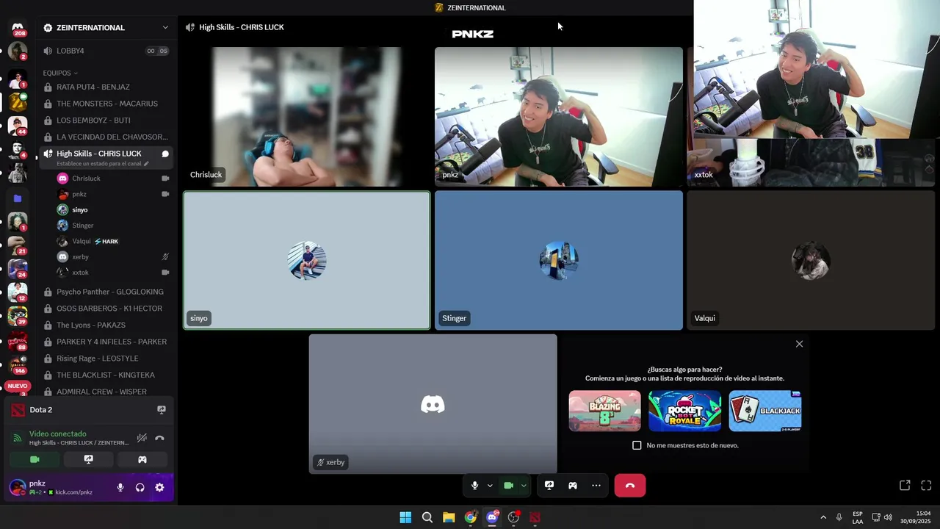Viewport: 940px width, 529px height.
Task: Focus sinyo tile in call grid
Action: [307, 261]
